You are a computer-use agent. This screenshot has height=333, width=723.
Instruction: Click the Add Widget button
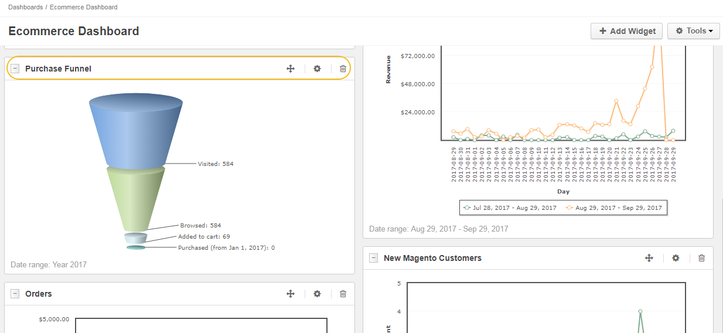click(627, 31)
